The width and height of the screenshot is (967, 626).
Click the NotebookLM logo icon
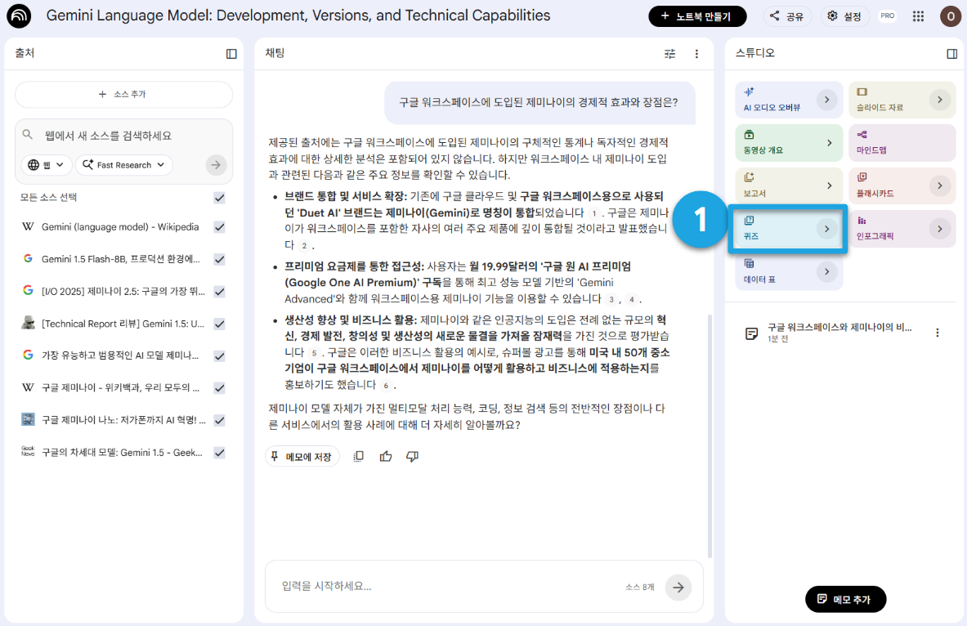click(x=19, y=16)
